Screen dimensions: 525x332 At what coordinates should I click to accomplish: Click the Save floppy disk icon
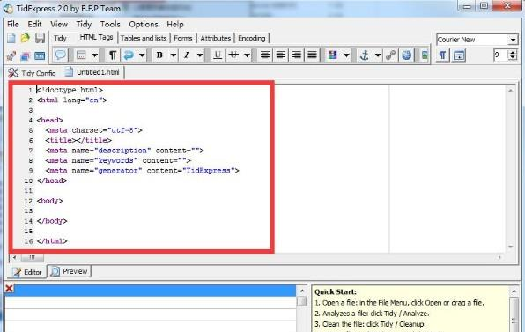[40, 38]
